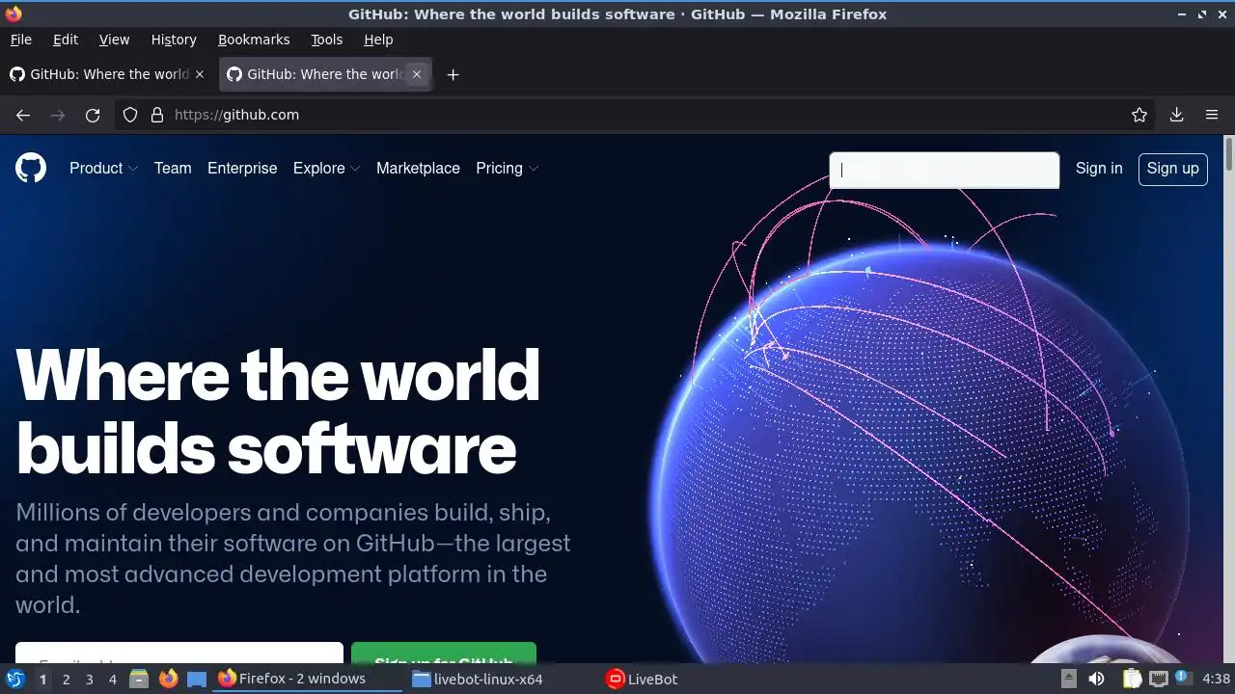Open a new tab with plus button
Viewport: 1235px width, 694px height.
point(453,74)
